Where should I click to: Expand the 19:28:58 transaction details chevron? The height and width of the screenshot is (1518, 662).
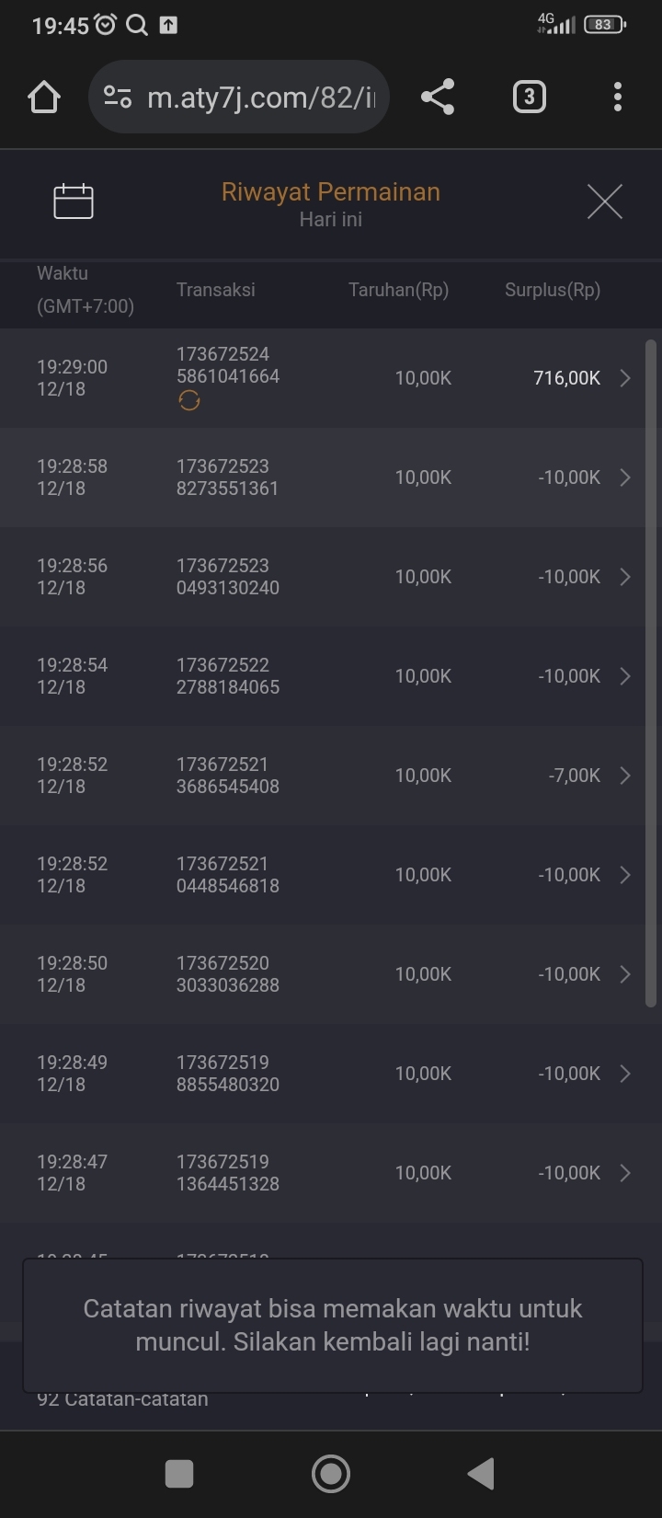[624, 477]
